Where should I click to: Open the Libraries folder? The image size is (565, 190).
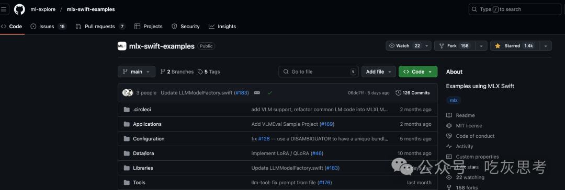143,168
